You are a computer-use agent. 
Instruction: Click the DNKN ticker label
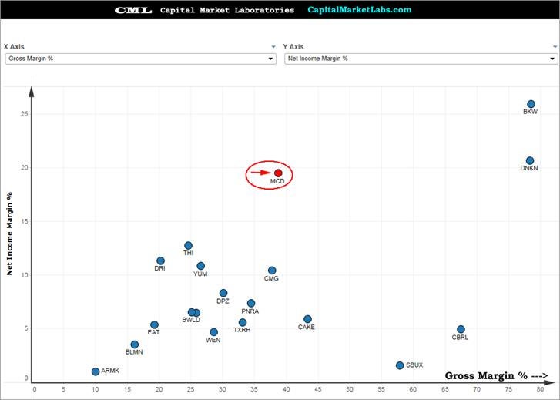pos(529,168)
